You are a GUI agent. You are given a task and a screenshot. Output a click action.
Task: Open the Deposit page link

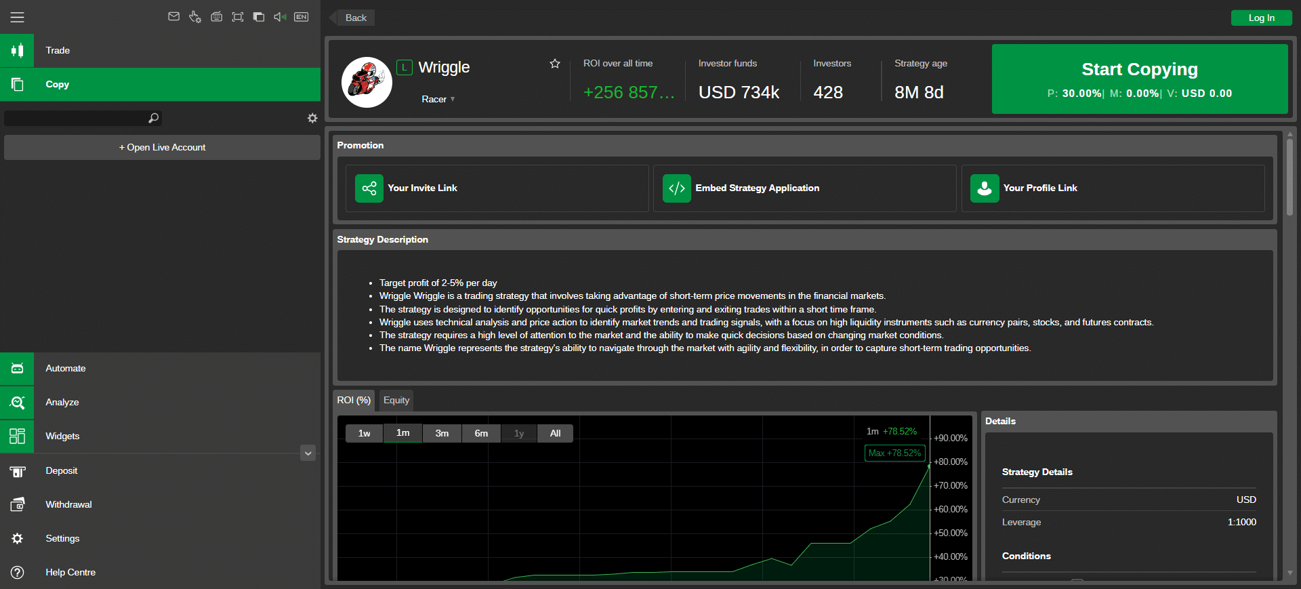[x=62, y=470]
